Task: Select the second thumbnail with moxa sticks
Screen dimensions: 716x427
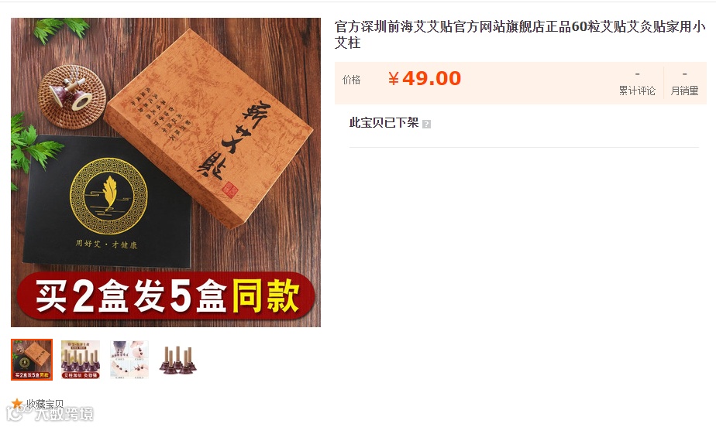Action: coord(81,360)
